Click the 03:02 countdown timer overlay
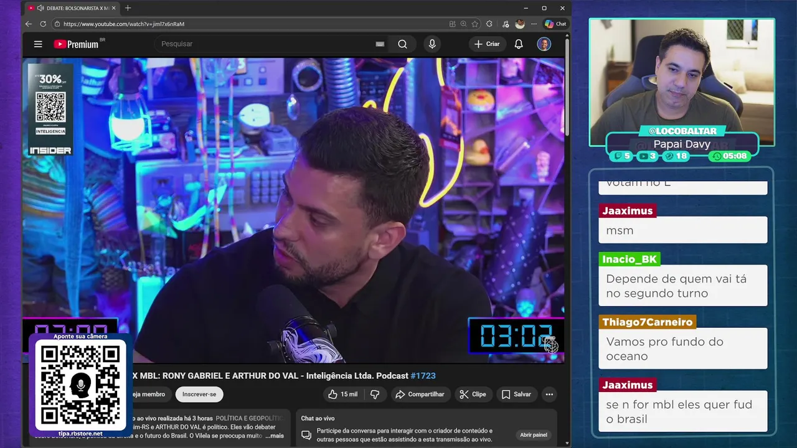 (x=516, y=336)
